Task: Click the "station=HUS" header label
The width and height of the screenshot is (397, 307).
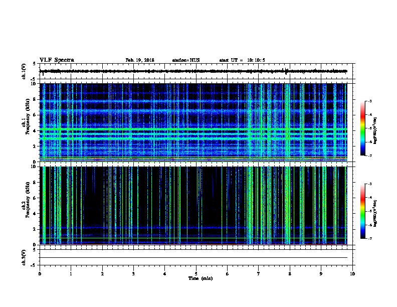Action: point(186,60)
